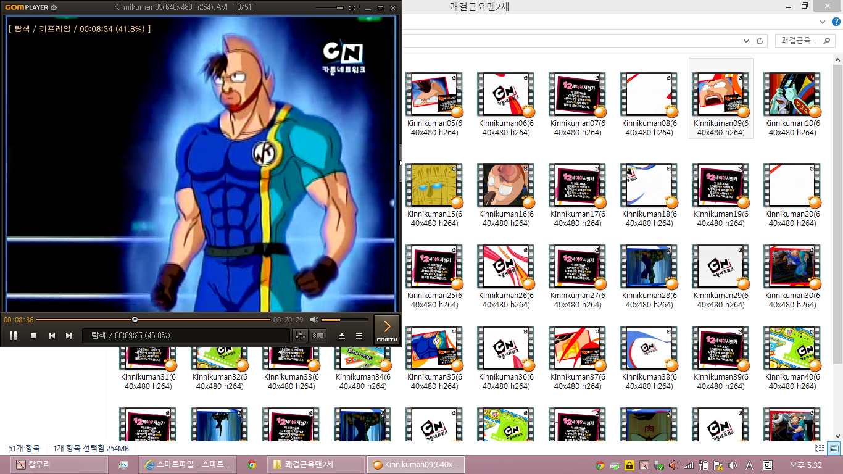Open the 스마트파일 Internet Explorer taskbar button
This screenshot has height=474, width=843.
click(x=188, y=465)
